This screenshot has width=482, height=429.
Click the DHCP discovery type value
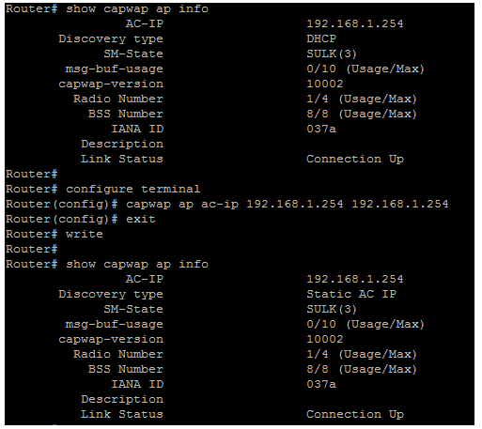pos(321,38)
